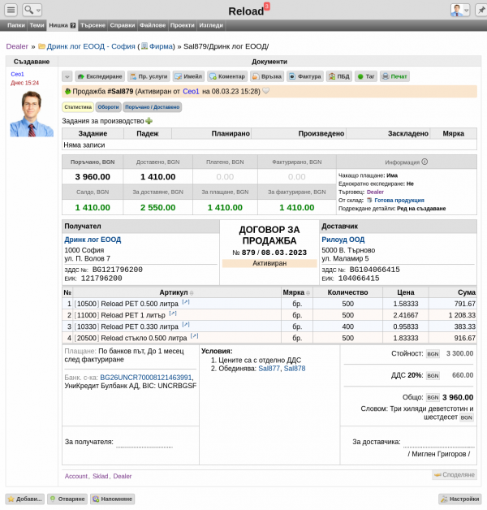
Task: Select the Статистика tab
Action: (x=78, y=107)
